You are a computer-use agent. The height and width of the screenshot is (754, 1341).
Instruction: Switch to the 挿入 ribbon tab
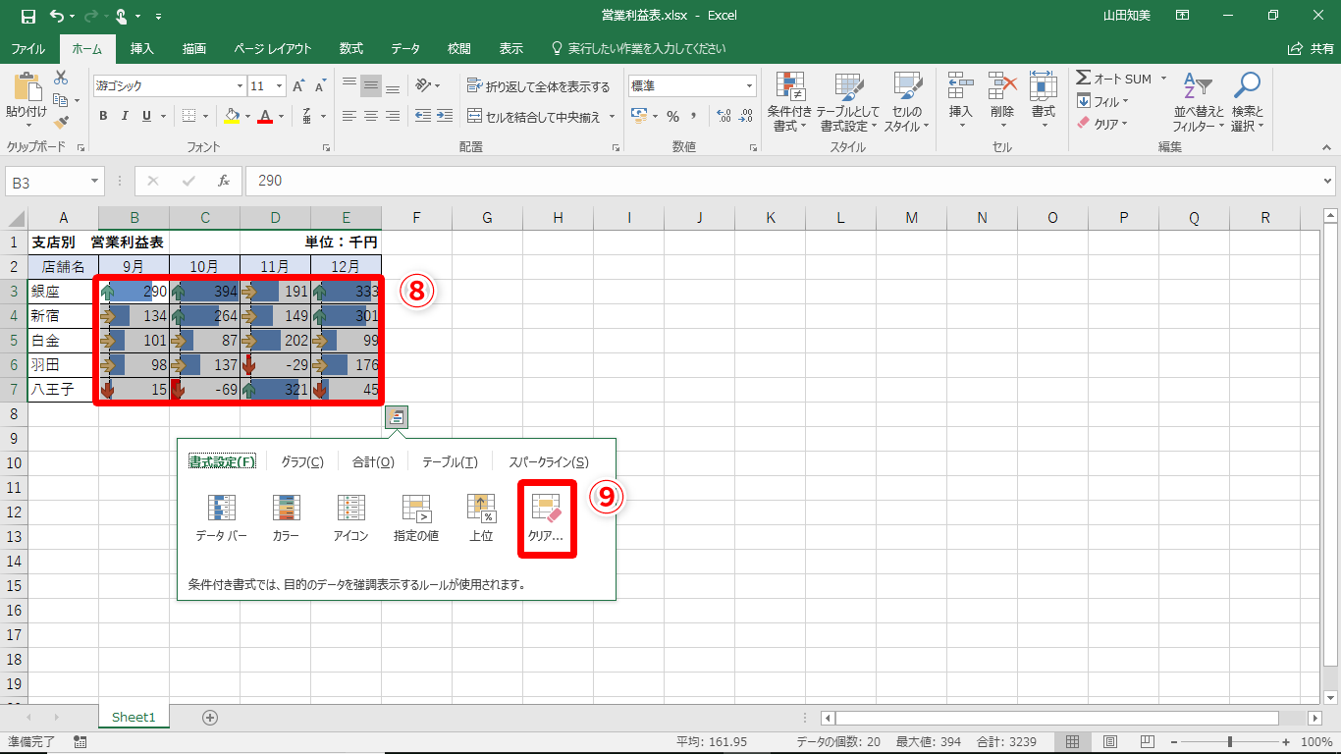pos(142,48)
